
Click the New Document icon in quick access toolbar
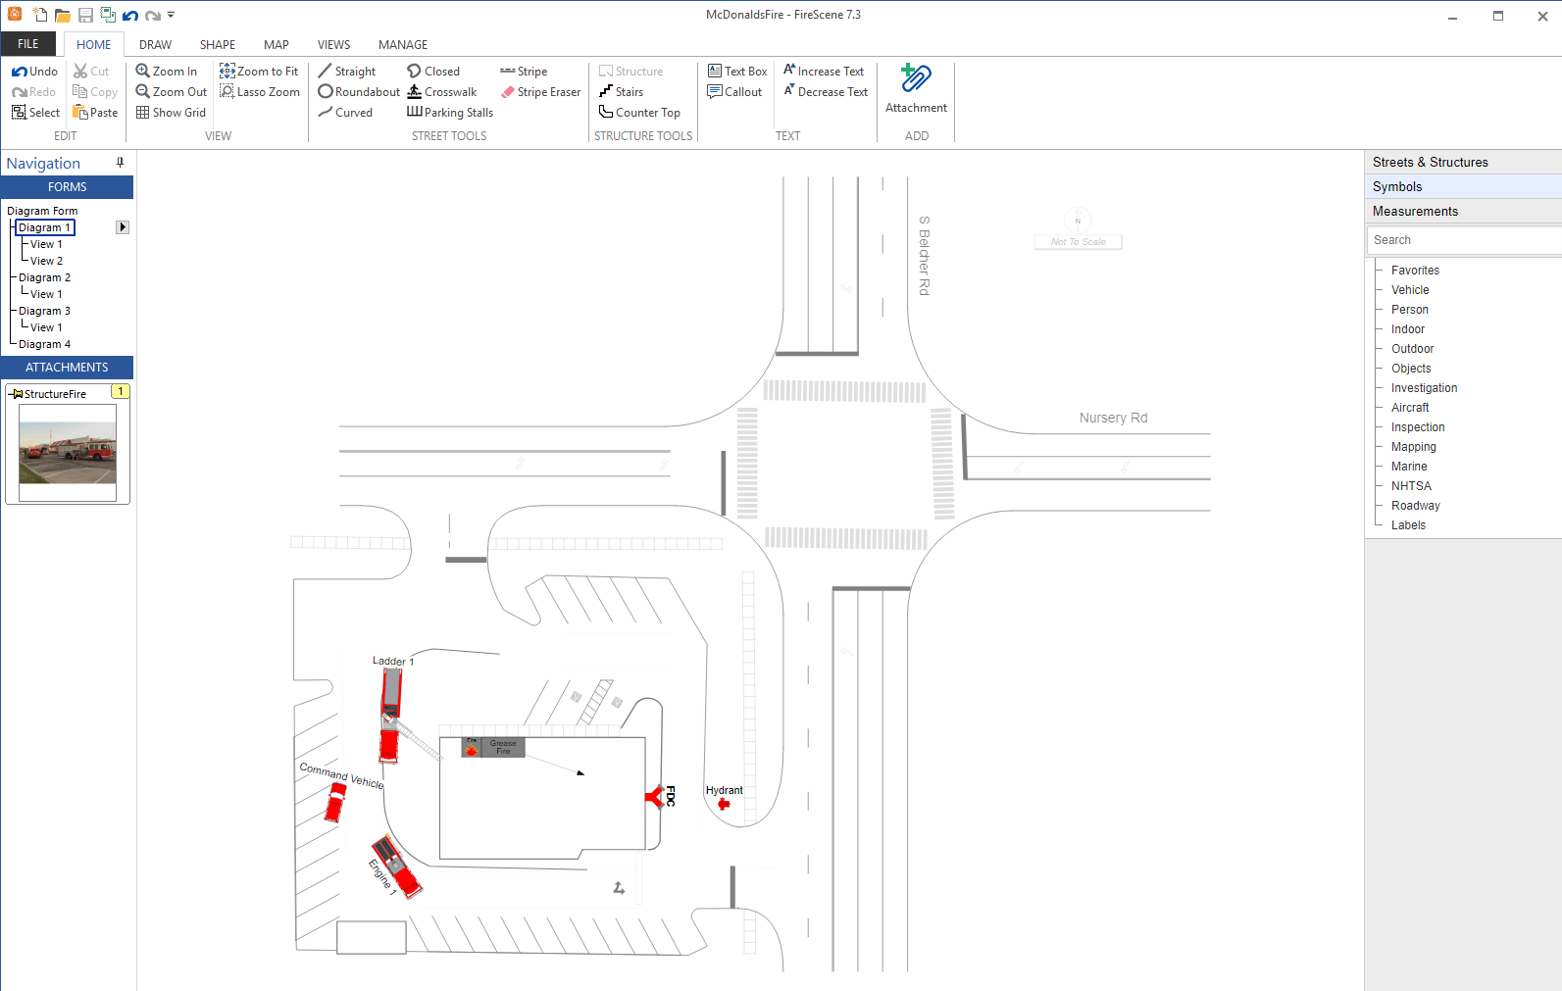click(39, 15)
